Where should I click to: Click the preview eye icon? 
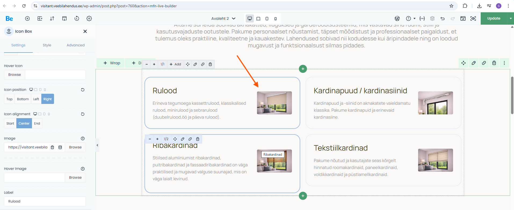pos(473,18)
